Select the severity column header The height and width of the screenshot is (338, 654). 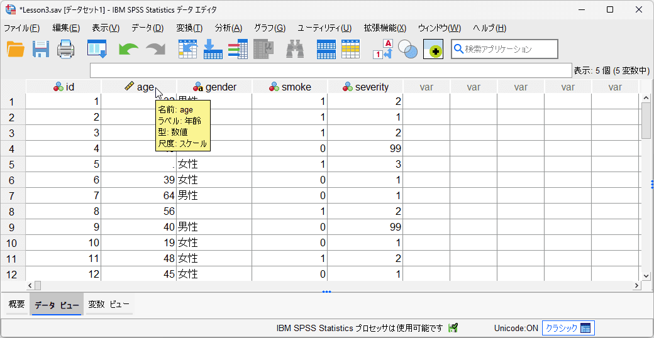point(365,87)
